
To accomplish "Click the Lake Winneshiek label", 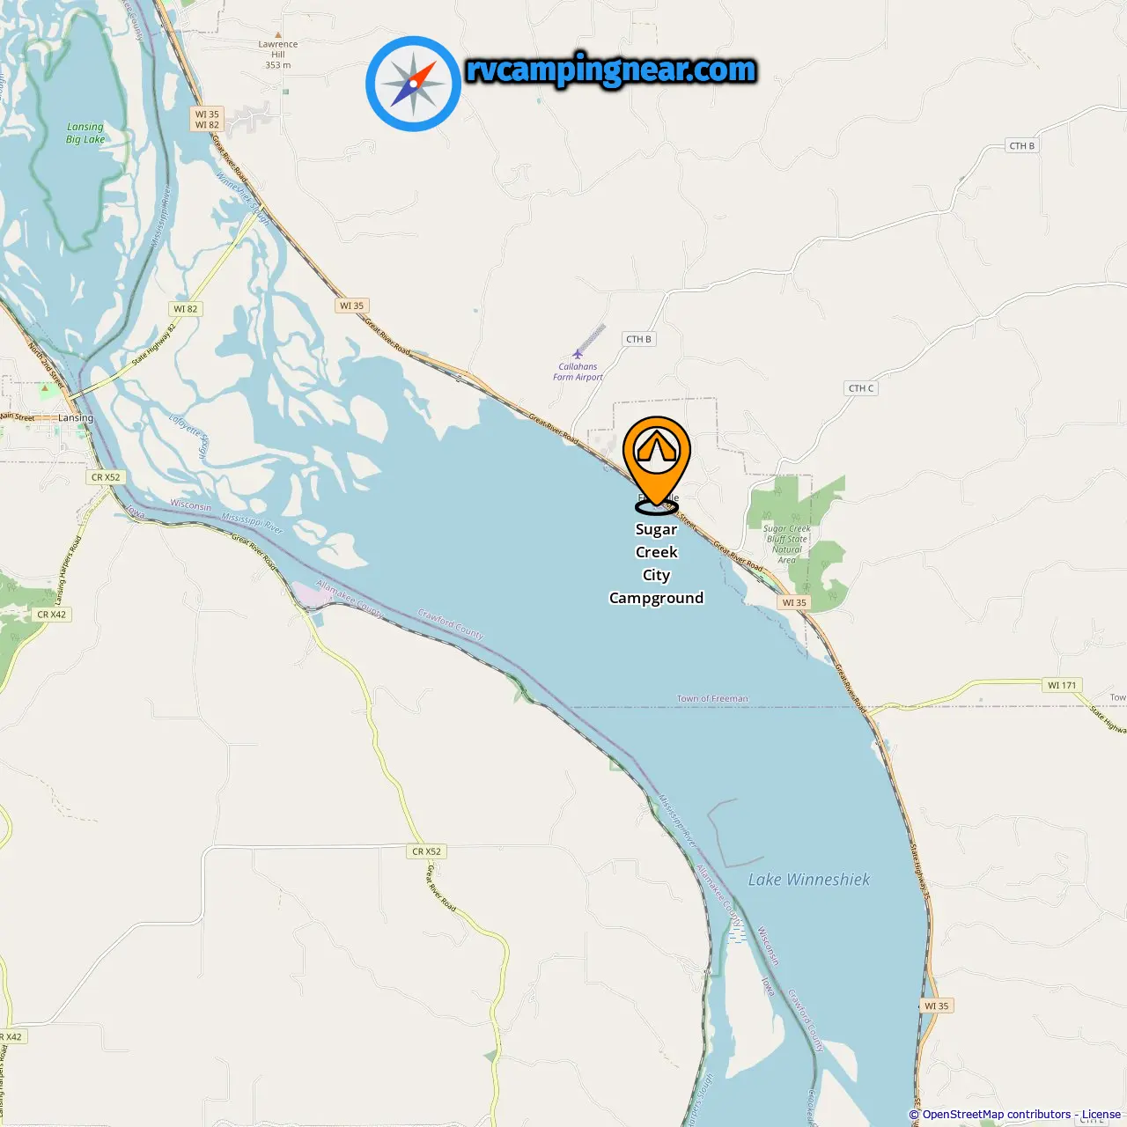I will (808, 880).
